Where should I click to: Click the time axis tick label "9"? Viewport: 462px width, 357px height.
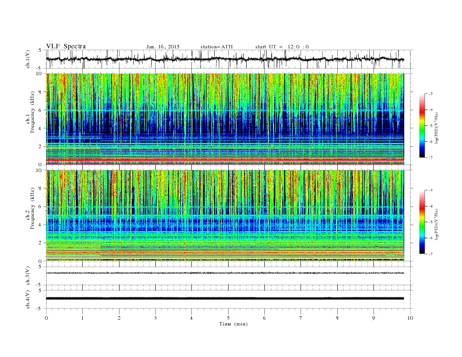[373, 318]
